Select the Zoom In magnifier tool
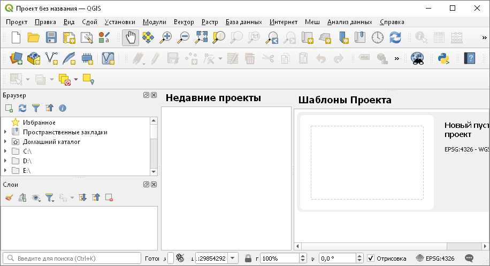The image size is (490, 266). 165,37
